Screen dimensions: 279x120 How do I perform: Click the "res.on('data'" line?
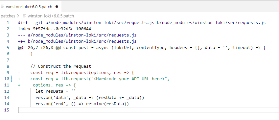[x=90, y=98]
